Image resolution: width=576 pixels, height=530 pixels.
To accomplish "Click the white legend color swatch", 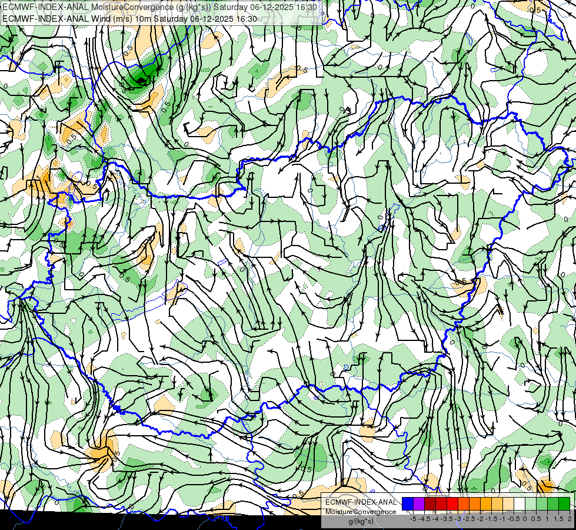I will pos(520,504).
